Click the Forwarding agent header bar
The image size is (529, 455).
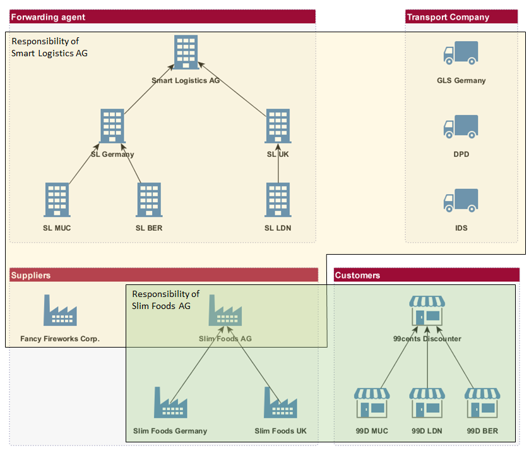[163, 17]
